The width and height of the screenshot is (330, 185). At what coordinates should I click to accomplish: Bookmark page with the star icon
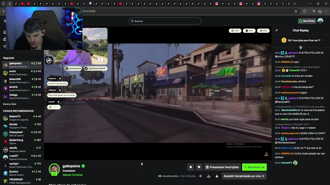coord(296,11)
